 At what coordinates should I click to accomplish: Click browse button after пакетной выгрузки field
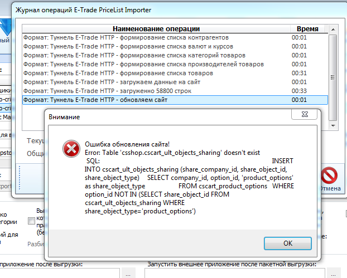pos(333,274)
